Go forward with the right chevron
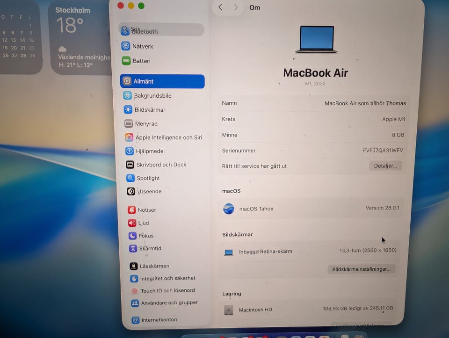The image size is (449, 338). click(x=236, y=7)
